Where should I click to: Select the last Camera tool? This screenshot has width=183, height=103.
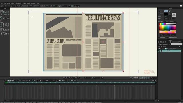[x=8, y=30]
